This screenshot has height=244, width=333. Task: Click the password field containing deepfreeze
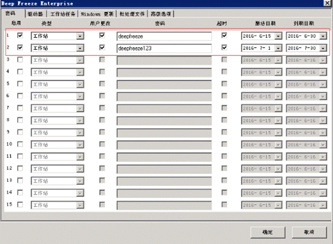coord(164,36)
